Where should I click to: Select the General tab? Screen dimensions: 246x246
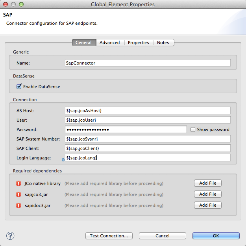tap(83, 43)
